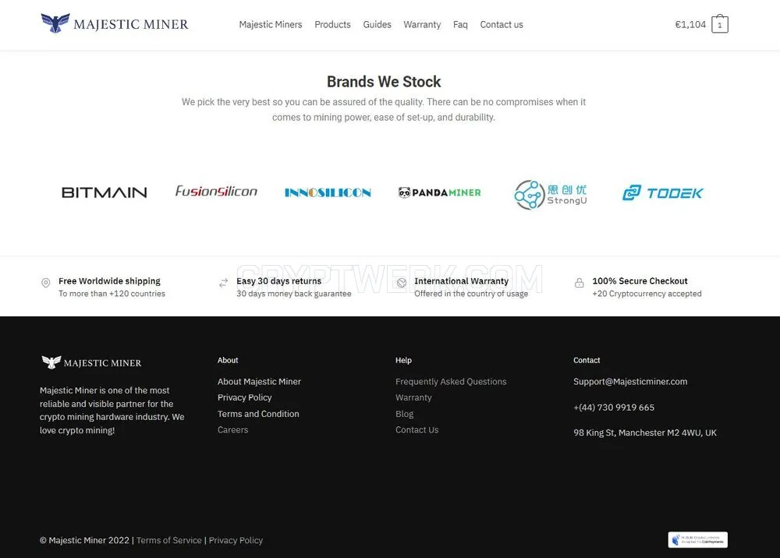Open Privacy Policy under About column
The height and width of the screenshot is (558, 780).
[x=245, y=397]
